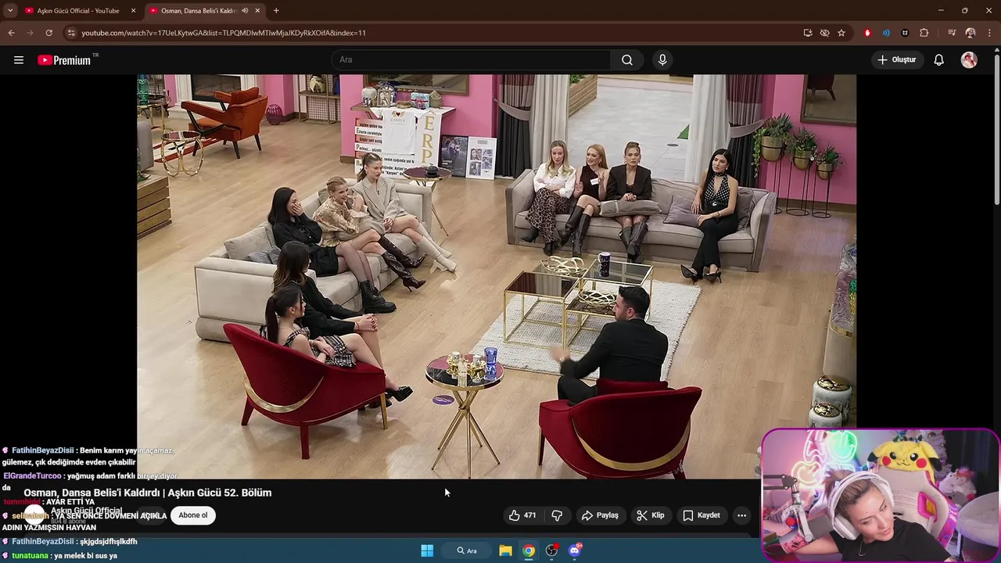
Task: Open the YouTube account avatar menu
Action: tap(969, 59)
